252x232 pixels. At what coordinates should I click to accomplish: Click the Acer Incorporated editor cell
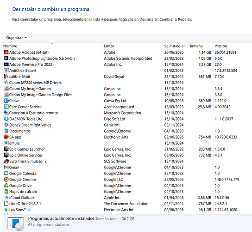(119, 107)
